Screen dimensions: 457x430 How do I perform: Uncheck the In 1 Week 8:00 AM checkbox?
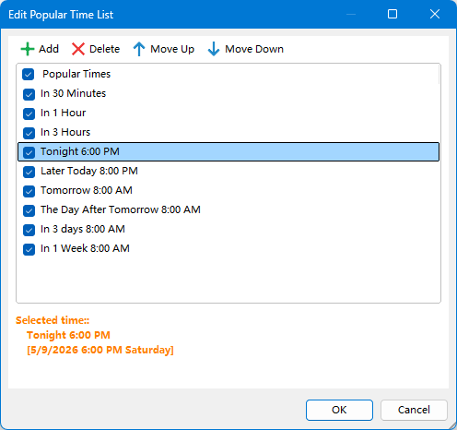(29, 249)
